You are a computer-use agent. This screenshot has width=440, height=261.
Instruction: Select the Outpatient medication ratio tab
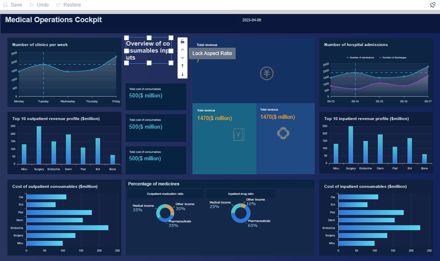click(165, 194)
